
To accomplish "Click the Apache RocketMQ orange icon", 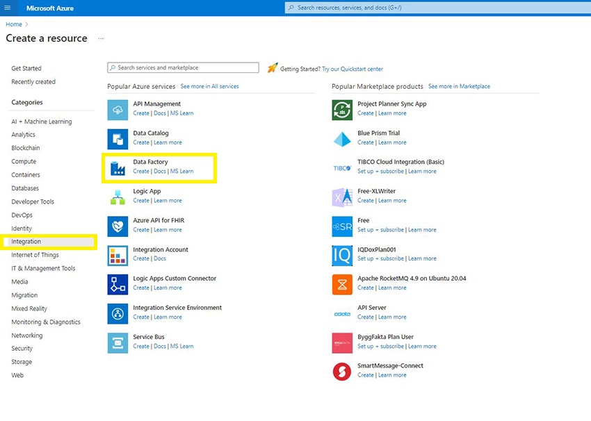I will 342,285.
